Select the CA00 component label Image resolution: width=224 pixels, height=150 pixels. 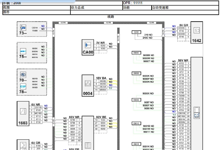[x=88, y=52]
